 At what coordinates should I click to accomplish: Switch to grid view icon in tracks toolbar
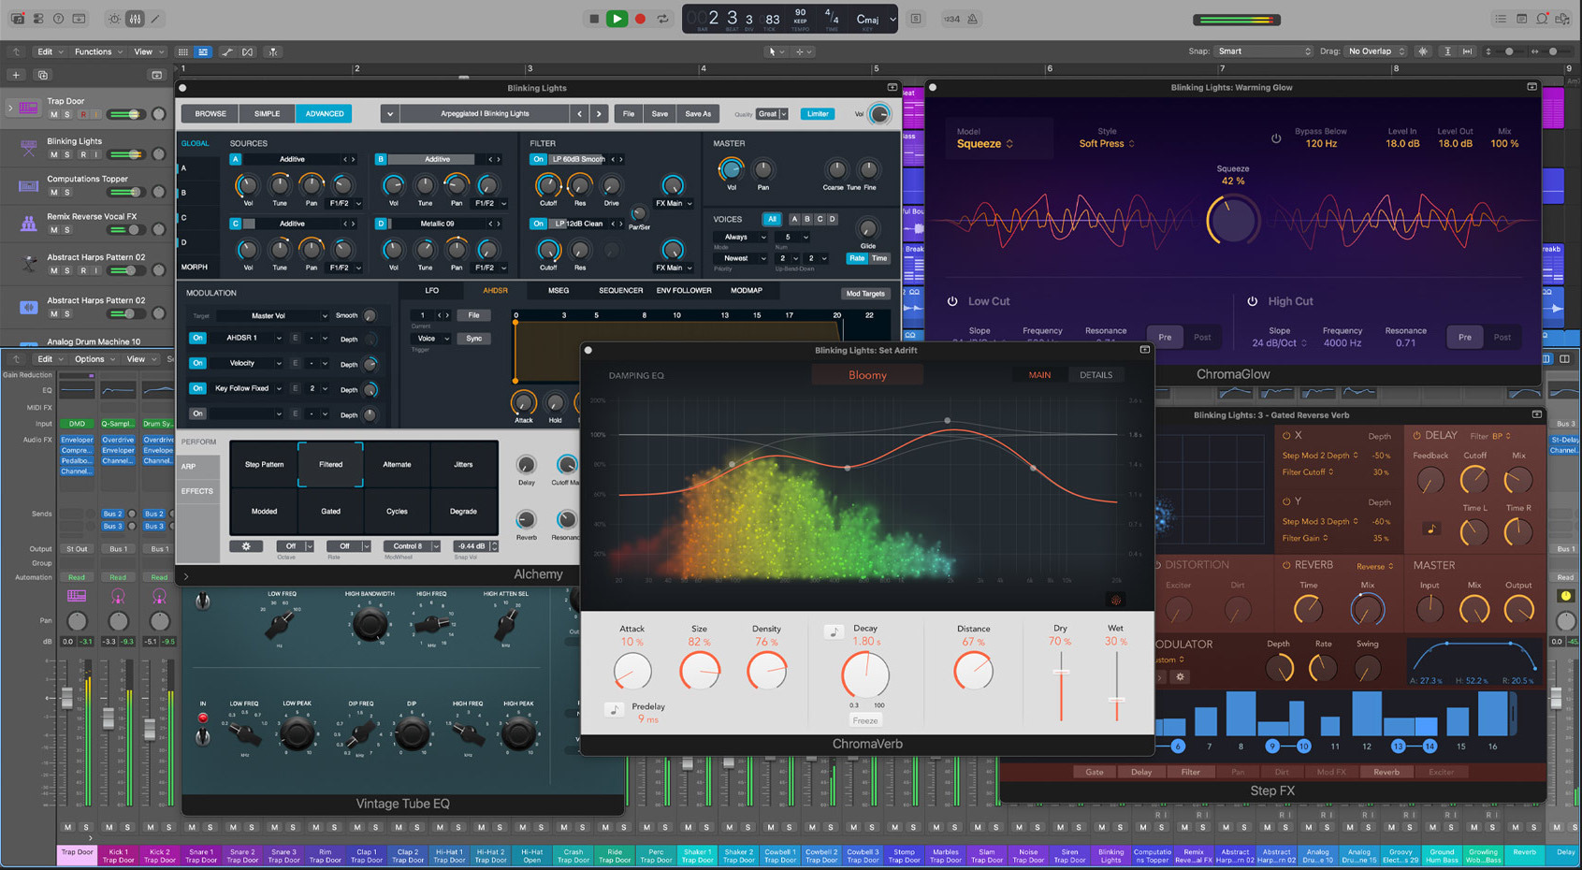183,51
